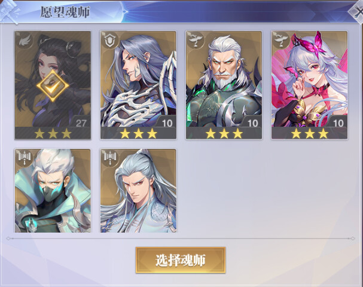Click tower class icon on masked man card
Viewport: 363px width, 287px height.
click(25, 158)
